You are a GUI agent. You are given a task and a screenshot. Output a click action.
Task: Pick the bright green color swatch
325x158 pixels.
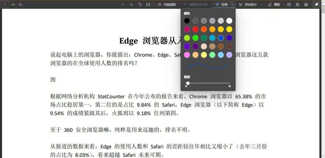(196, 38)
